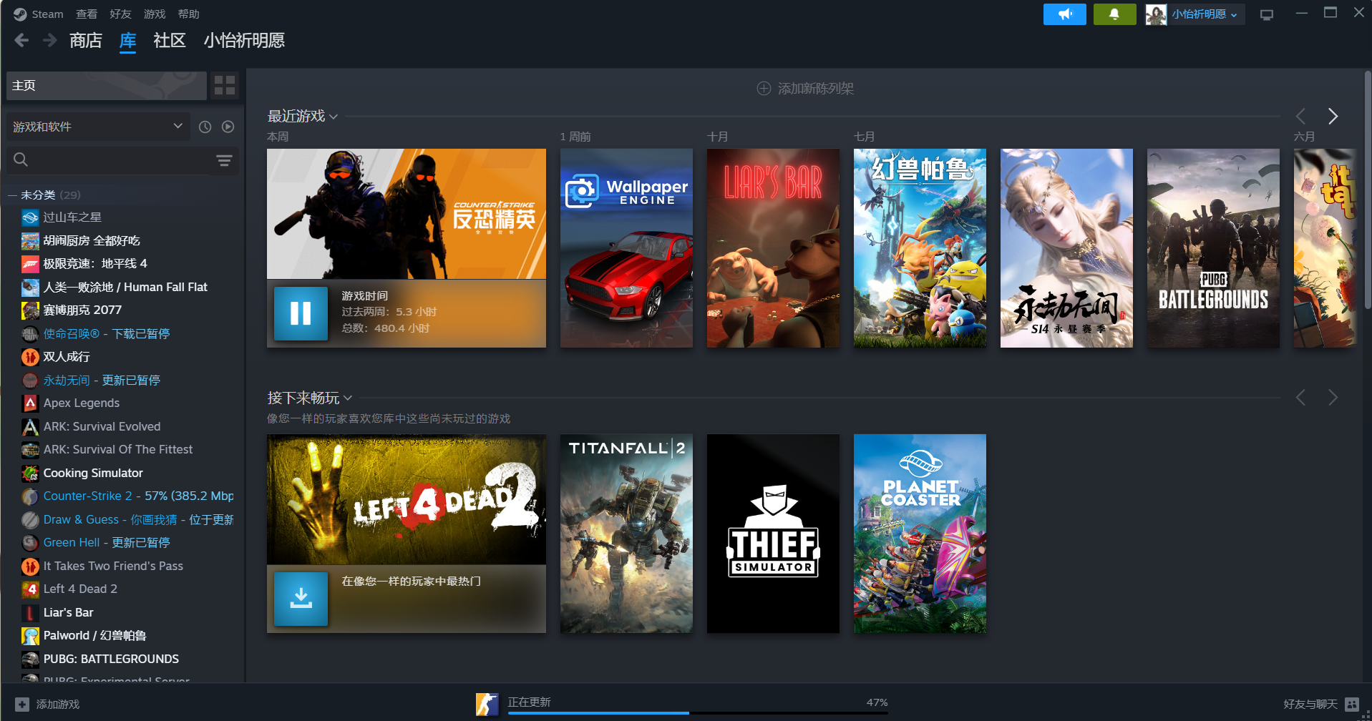
Task: Show next recent games with right chevron
Action: [x=1333, y=116]
